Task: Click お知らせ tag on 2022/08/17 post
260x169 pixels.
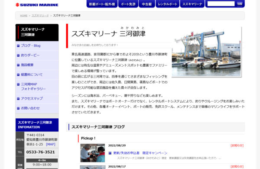Action: [x=237, y=166]
